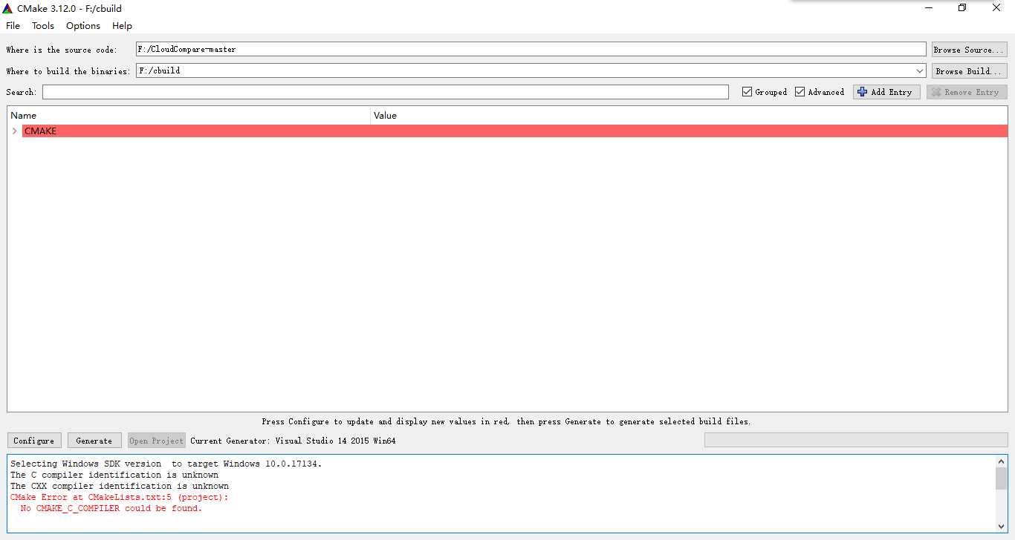Click the Search input field
Image resolution: width=1015 pixels, height=540 pixels.
[385, 92]
